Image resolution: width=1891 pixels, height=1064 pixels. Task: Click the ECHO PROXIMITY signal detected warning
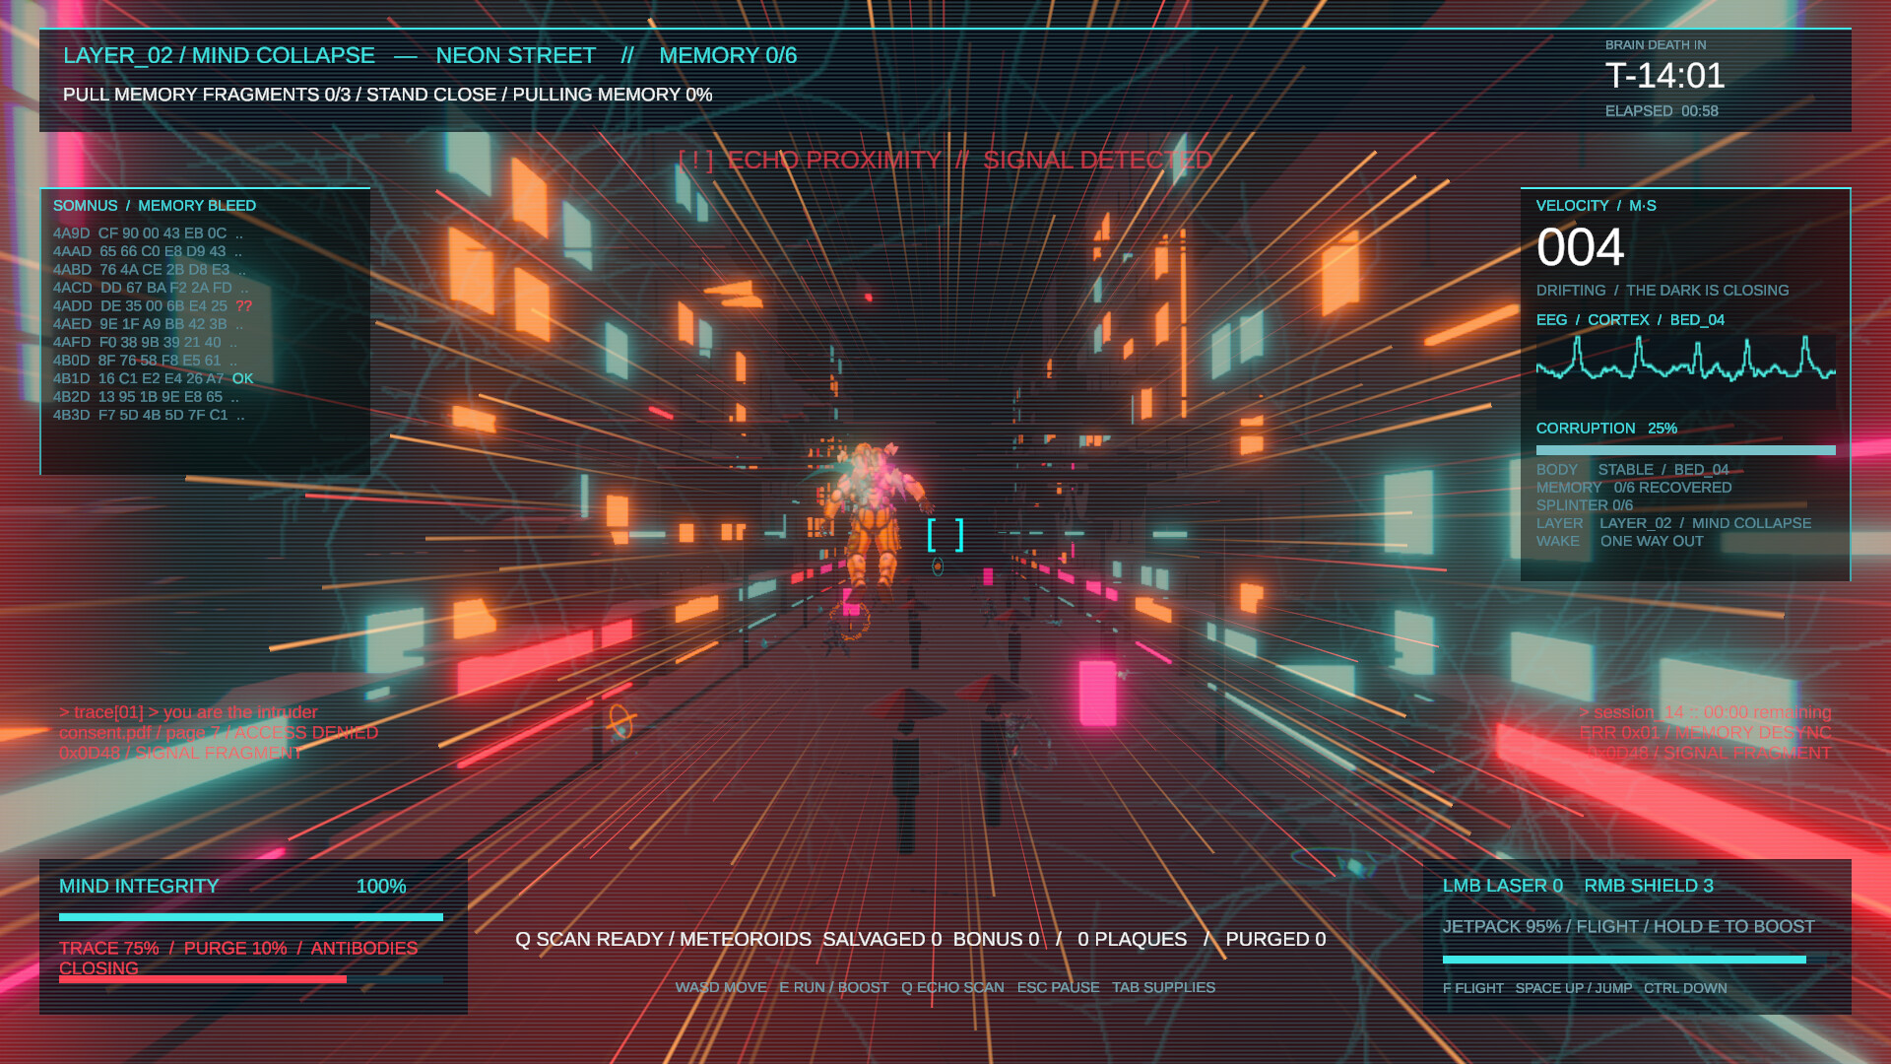pos(945,161)
